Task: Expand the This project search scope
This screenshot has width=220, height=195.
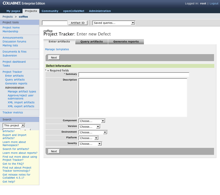Action: (14, 125)
